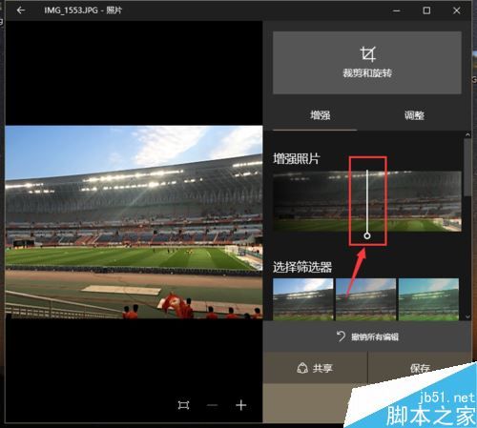This screenshot has width=477, height=428.
Task: Select the third filter thumbnail
Action: 428,299
